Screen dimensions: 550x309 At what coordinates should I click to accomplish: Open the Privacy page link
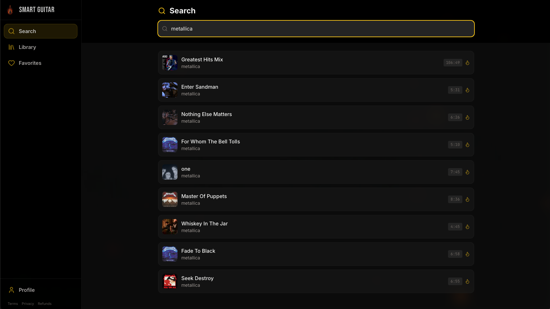[x=28, y=304]
